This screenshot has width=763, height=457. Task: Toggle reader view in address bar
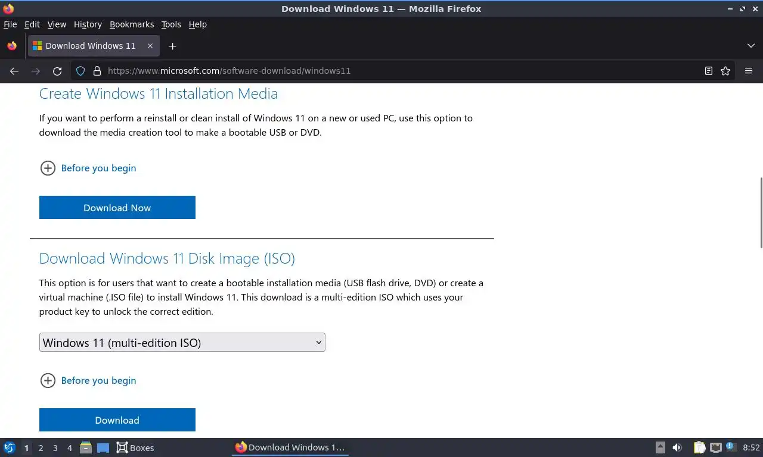[x=708, y=71]
